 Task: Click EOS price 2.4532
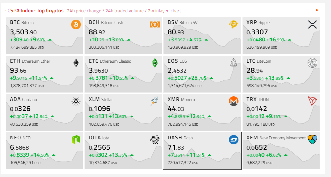[177, 70]
